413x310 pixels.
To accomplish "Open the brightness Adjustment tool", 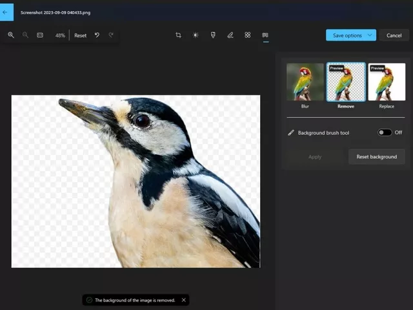I will pos(196,35).
